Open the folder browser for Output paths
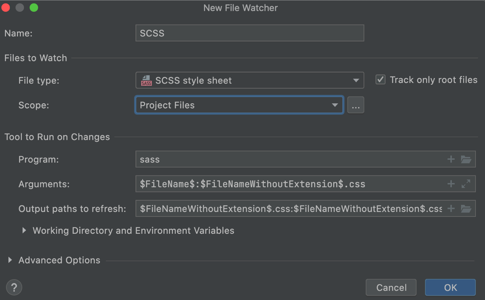Viewport: 485px width, 300px height. point(466,208)
